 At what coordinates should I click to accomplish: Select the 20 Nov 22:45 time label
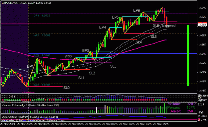pos(25,124)
